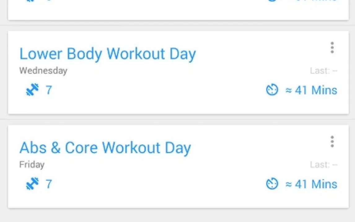Select the Wednesday day label

(x=43, y=71)
